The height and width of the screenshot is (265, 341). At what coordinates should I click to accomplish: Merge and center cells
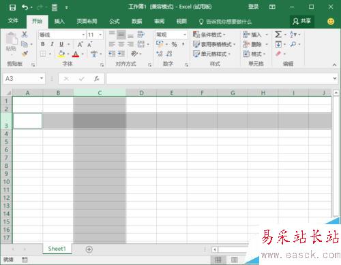(141, 44)
